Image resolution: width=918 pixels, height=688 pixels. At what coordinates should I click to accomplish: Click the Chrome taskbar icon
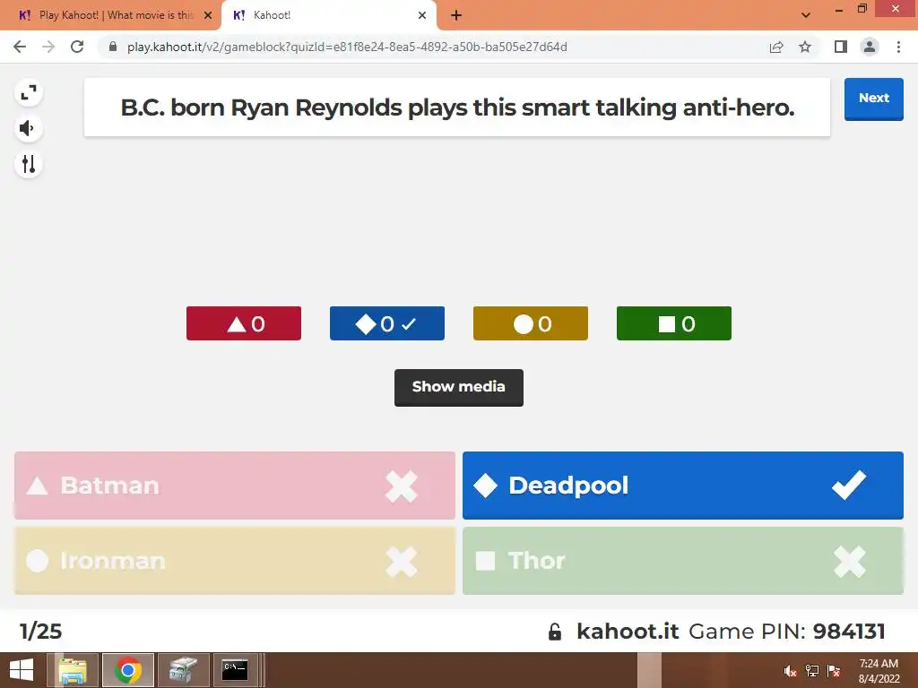click(127, 670)
